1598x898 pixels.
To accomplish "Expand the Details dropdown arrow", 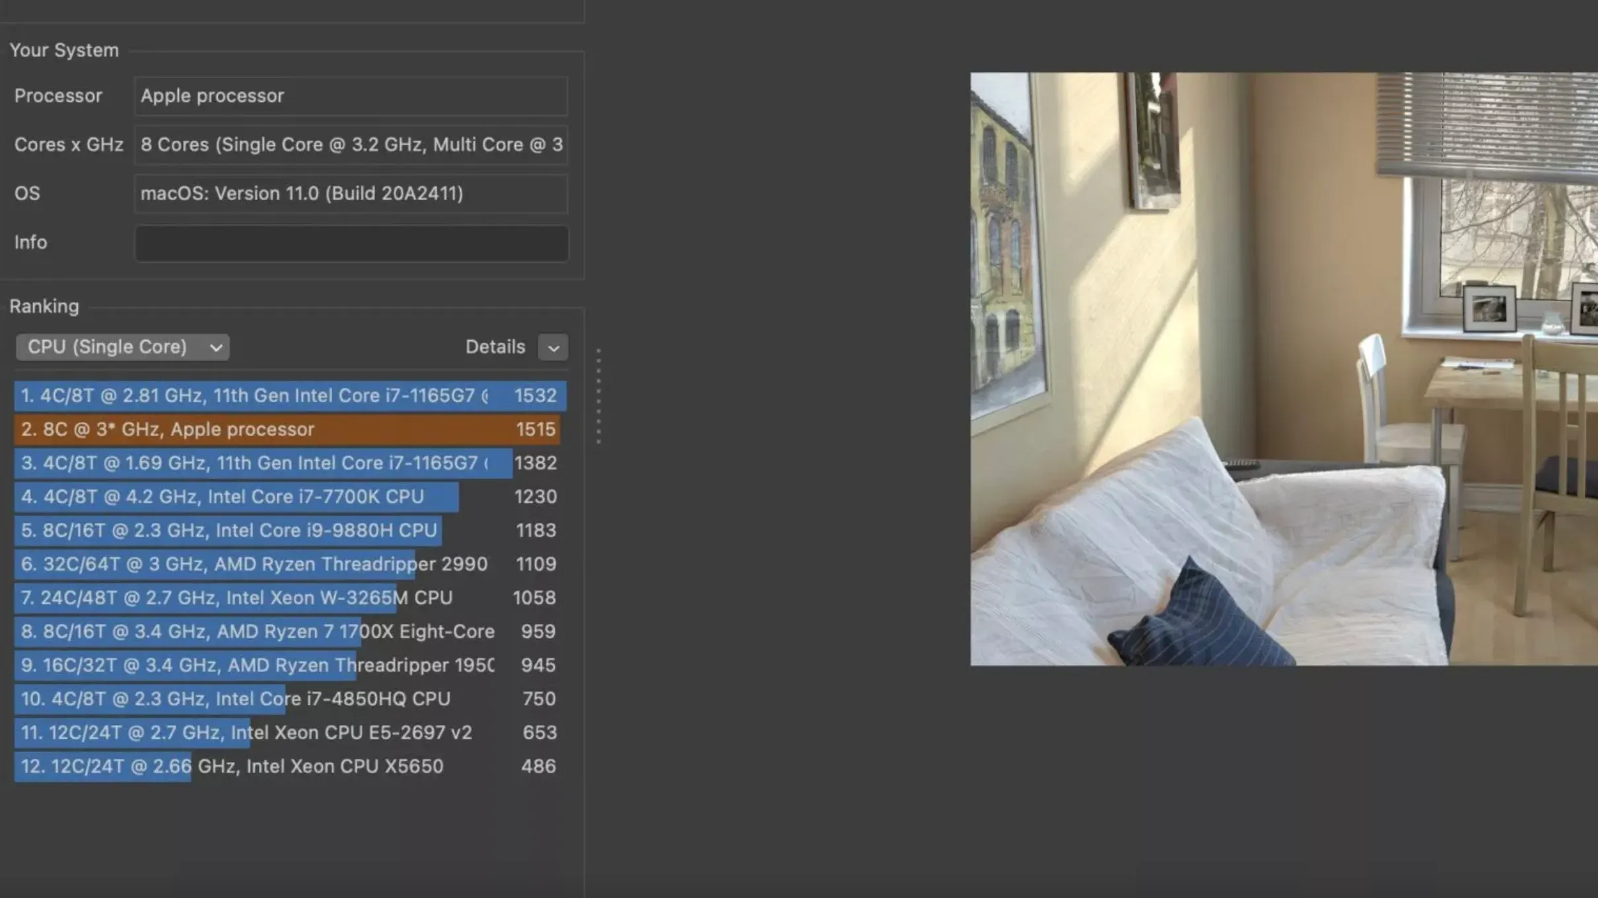I will tap(553, 347).
